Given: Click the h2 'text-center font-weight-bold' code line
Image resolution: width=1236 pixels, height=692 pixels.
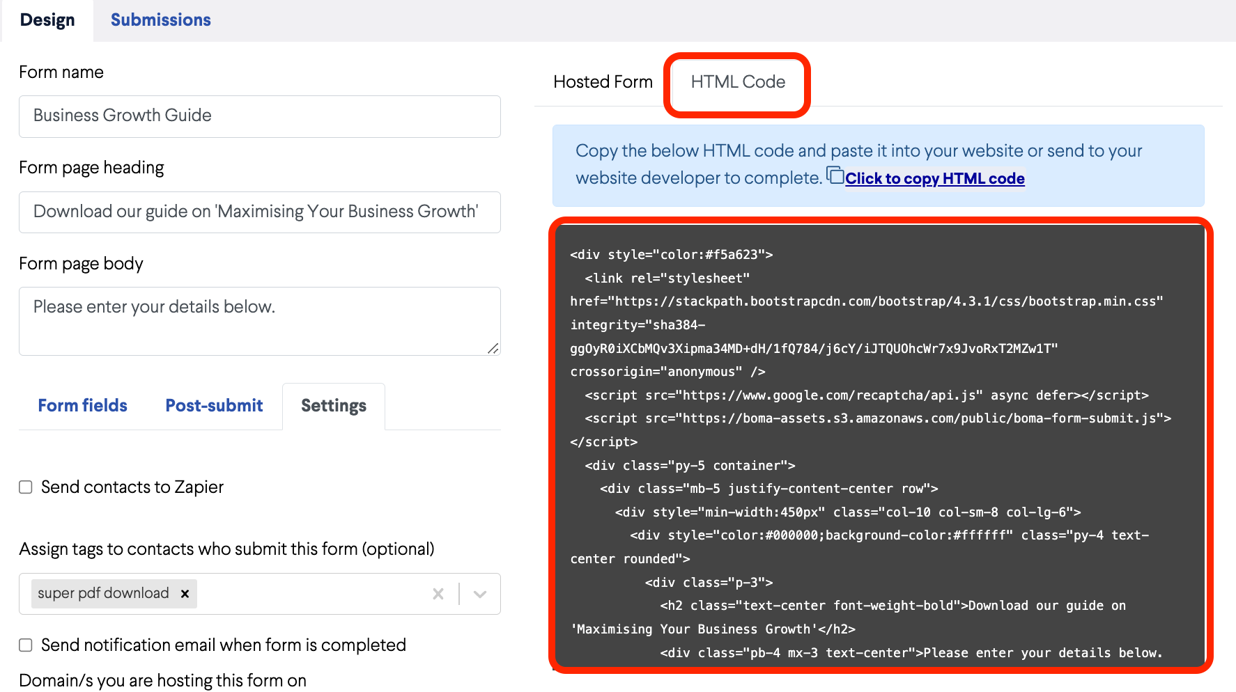Looking at the screenshot, I should click(x=893, y=606).
